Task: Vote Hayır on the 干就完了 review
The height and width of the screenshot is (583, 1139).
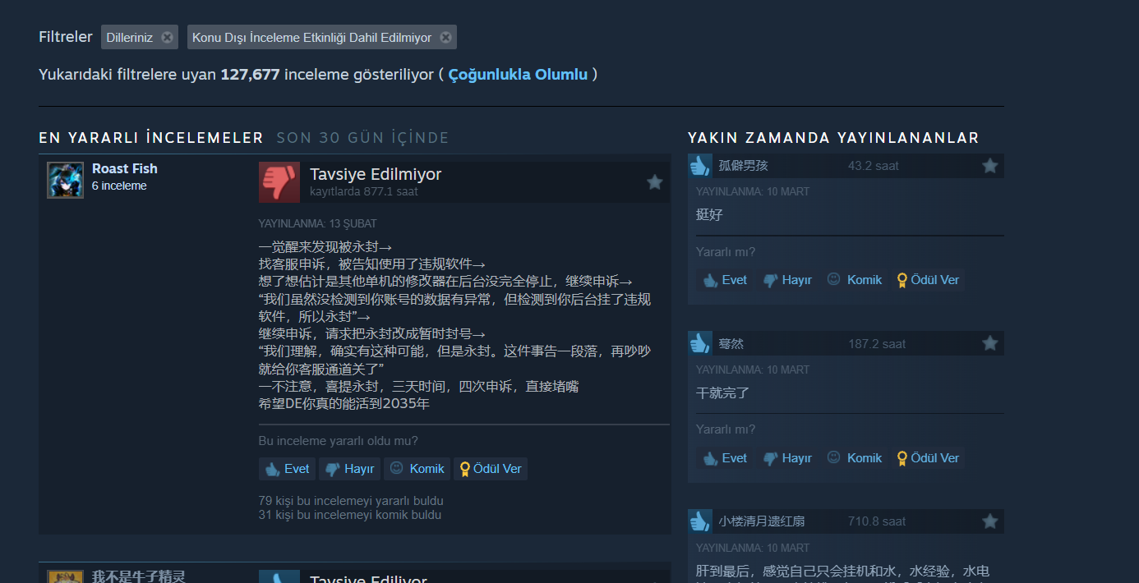Action: 787,458
